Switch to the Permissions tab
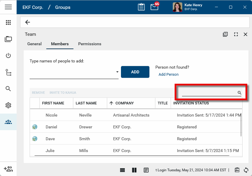The width and height of the screenshot is (252, 176). [90, 44]
